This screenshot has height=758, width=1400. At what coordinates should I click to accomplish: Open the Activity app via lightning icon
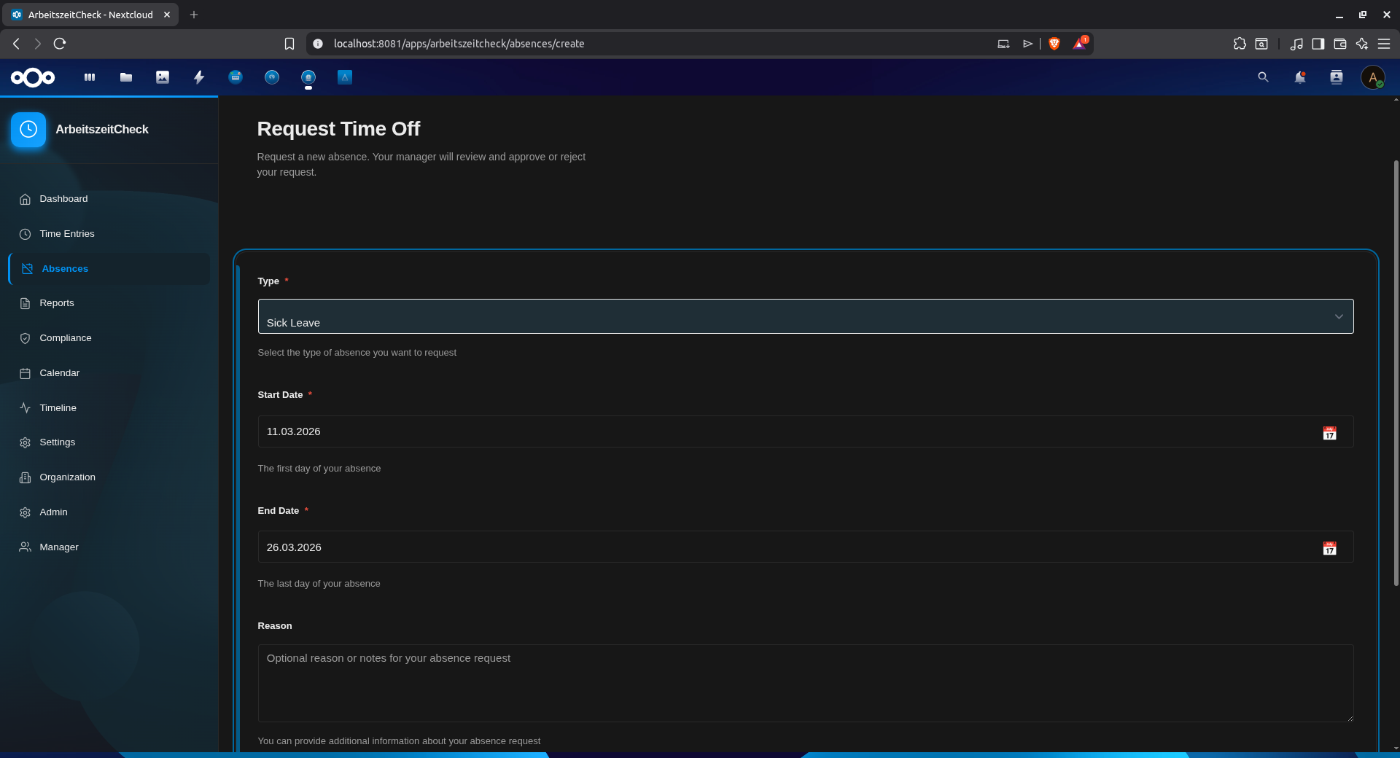(198, 77)
